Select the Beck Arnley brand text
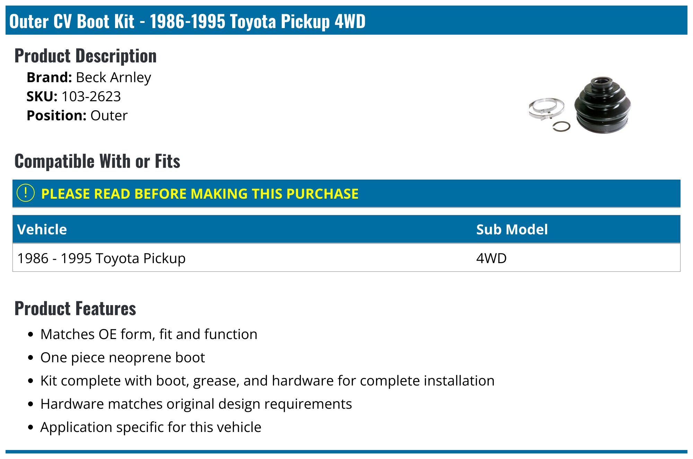 pyautogui.click(x=113, y=78)
